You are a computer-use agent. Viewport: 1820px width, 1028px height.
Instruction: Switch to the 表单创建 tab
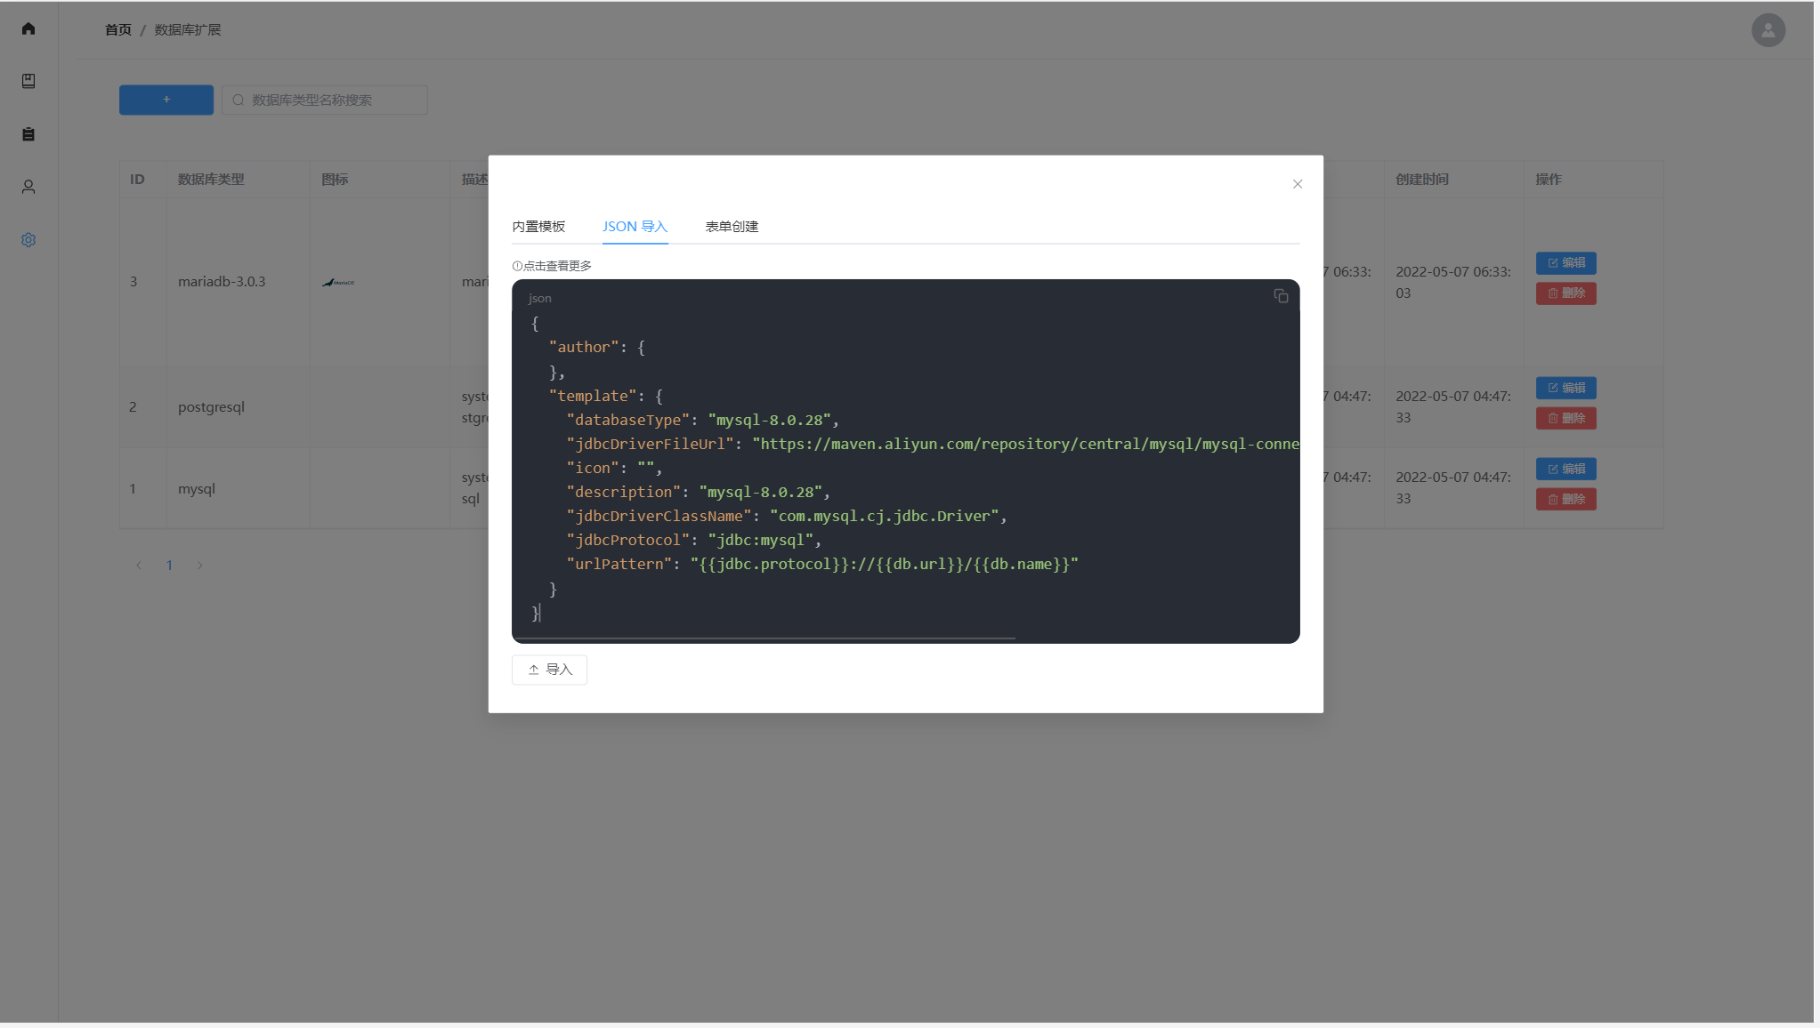[x=732, y=227]
